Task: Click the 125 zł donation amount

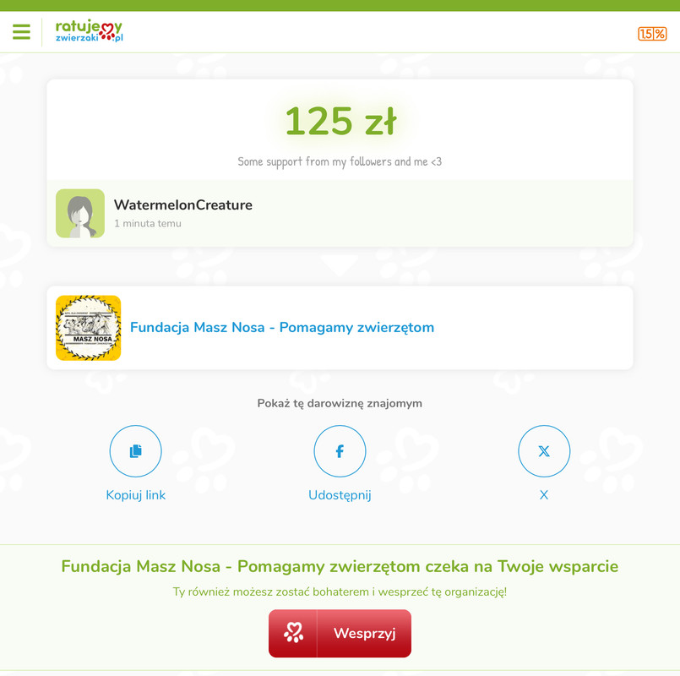Action: point(340,121)
